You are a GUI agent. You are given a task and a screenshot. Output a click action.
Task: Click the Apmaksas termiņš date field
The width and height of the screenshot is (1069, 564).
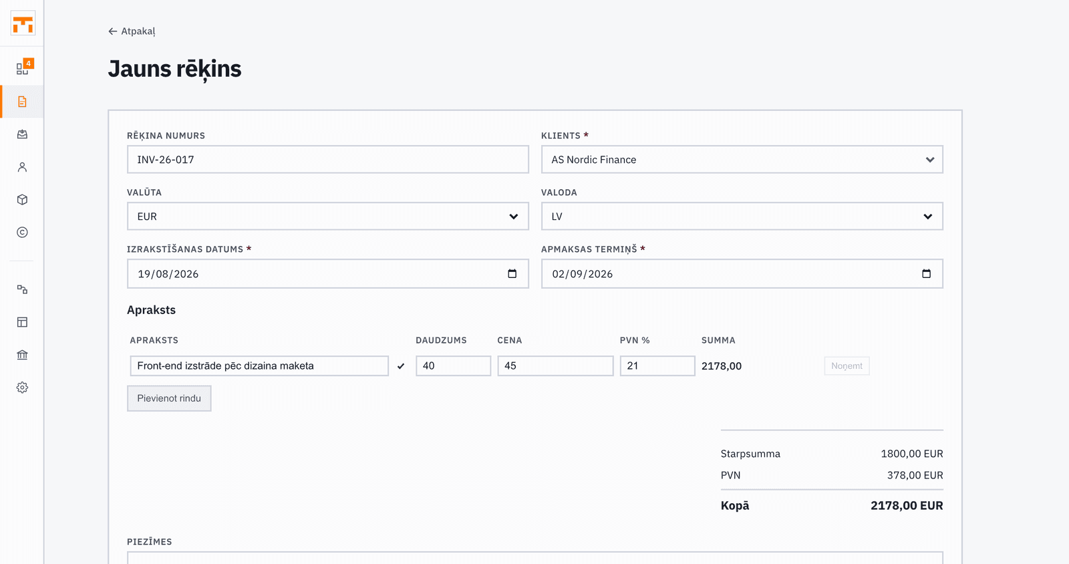[x=742, y=274]
